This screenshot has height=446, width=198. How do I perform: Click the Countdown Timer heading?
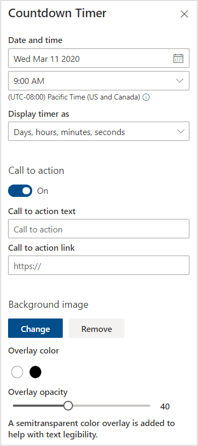tap(57, 13)
